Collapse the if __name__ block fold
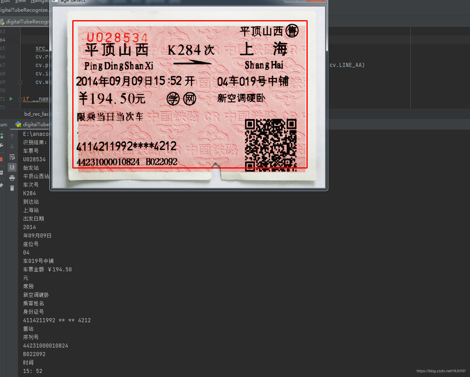Screen dimensions: 470x377 point(21,99)
